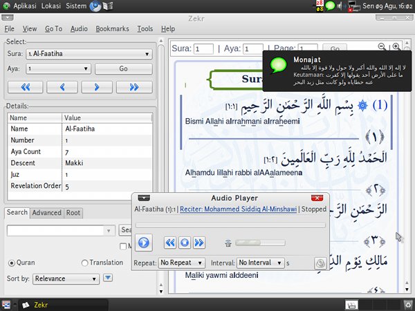The image size is (415, 311).
Task: Open the Repeat dropdown set to No Repeat
Action: (181, 263)
